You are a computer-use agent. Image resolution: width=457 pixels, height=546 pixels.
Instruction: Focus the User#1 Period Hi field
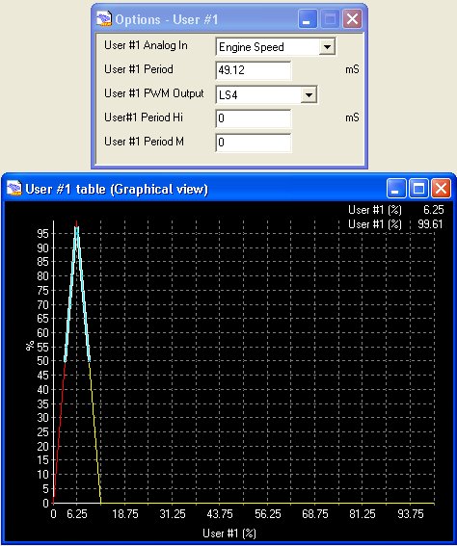[x=254, y=118]
